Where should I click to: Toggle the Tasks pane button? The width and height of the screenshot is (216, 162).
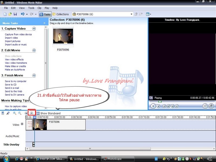45,14
